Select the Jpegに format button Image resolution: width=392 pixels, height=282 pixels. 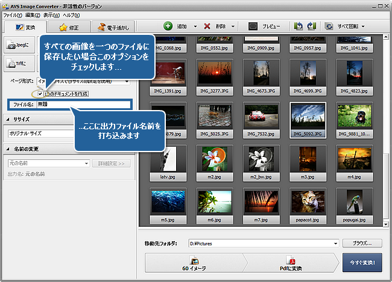click(x=18, y=44)
